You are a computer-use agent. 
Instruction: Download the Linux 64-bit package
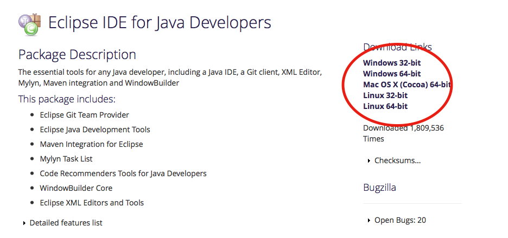pos(385,107)
